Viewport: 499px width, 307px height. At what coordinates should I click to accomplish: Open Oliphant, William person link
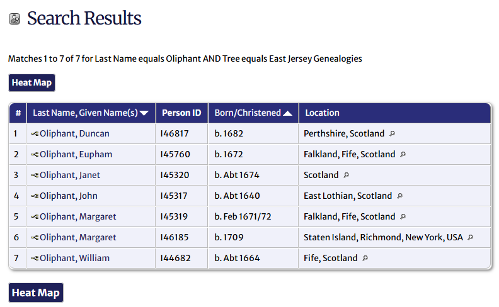click(x=74, y=259)
